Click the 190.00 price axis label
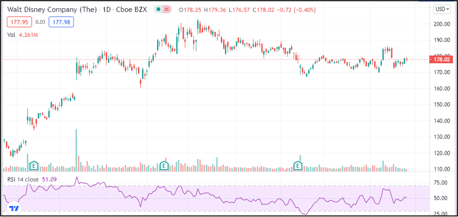 coord(441,40)
